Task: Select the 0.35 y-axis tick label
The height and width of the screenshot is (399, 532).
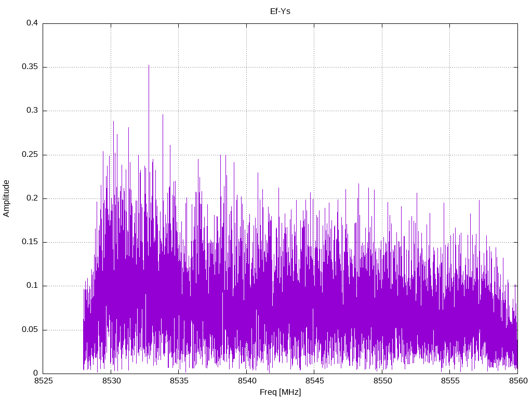Action: click(x=30, y=67)
